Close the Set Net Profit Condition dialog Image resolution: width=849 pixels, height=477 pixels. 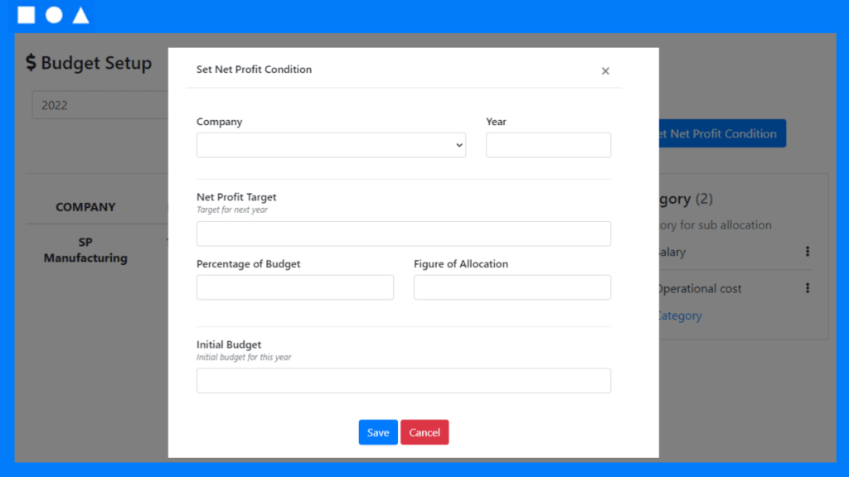coord(605,71)
